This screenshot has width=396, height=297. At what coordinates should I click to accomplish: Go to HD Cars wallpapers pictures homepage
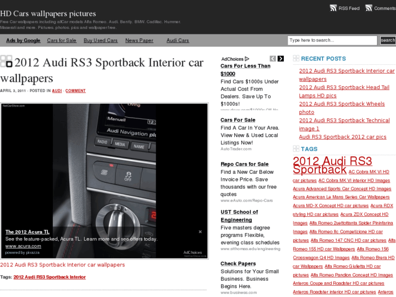click(x=48, y=14)
